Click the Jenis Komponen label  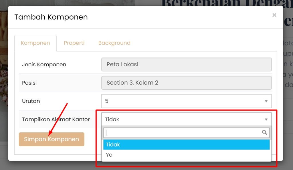tap(44, 65)
